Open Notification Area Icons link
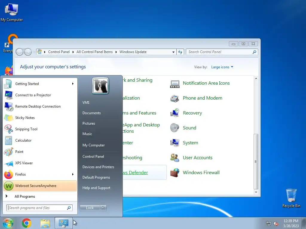The height and width of the screenshot is (229, 306). [206, 83]
